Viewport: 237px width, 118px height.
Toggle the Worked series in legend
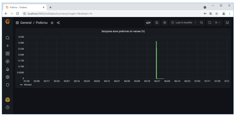coord(28,85)
